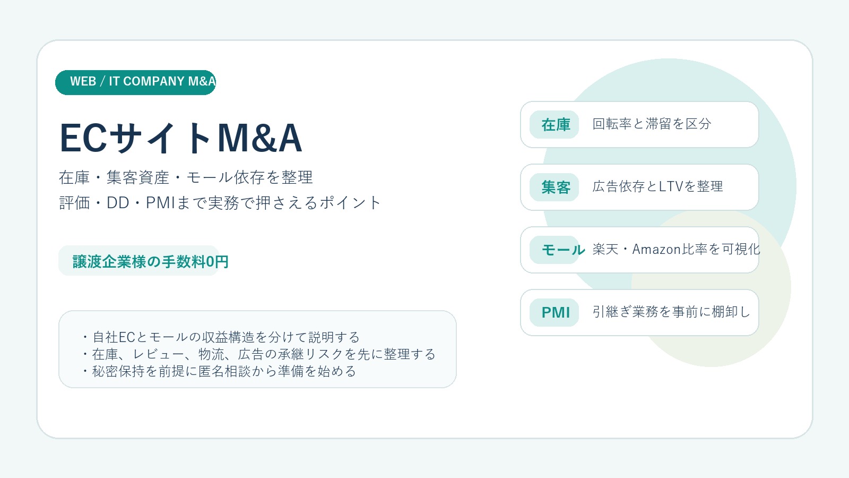Click the WEB / IT COMPANY M&A badge
Screen dimensions: 849x478
135,82
